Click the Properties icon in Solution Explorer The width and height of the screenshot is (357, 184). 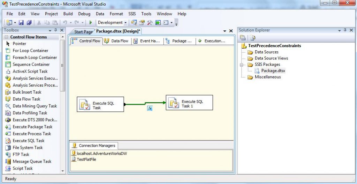pos(243,38)
